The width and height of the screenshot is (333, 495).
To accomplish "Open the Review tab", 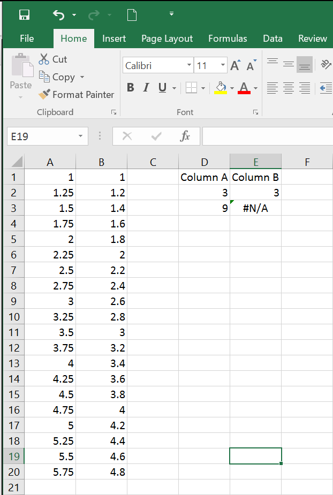I will click(313, 39).
